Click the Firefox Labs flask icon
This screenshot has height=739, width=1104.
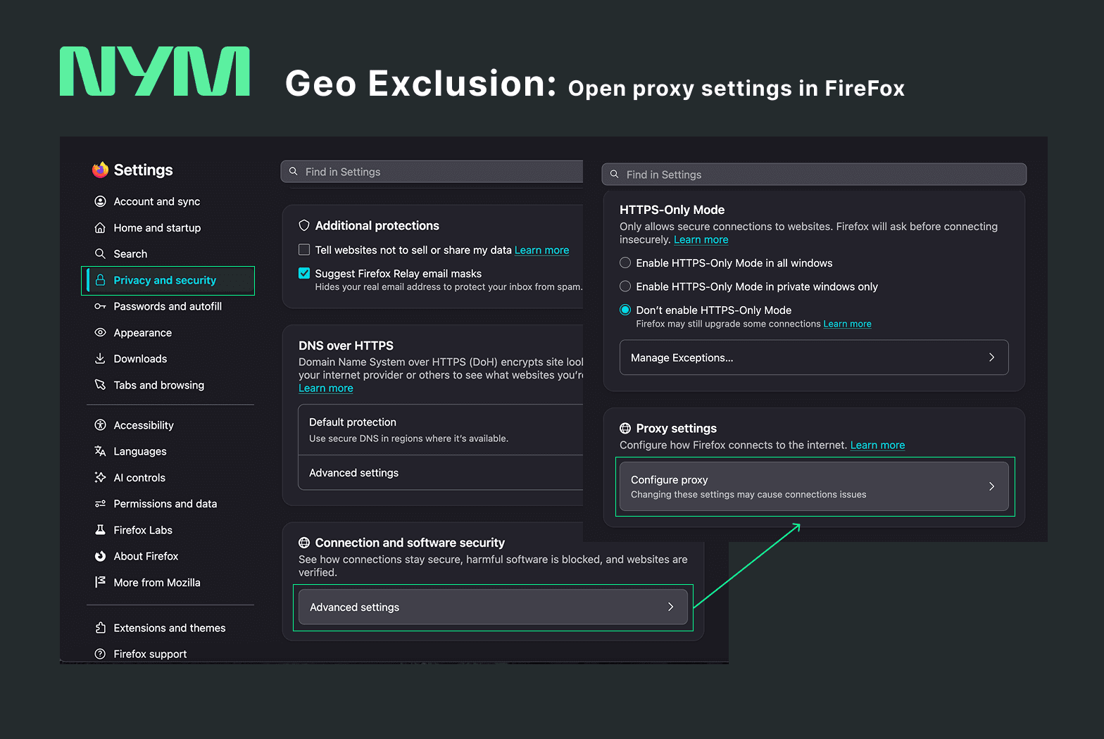point(100,530)
